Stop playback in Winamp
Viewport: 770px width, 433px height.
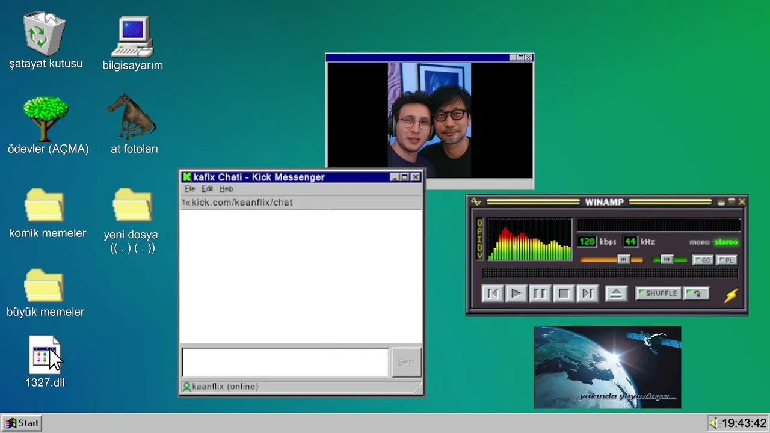click(564, 293)
